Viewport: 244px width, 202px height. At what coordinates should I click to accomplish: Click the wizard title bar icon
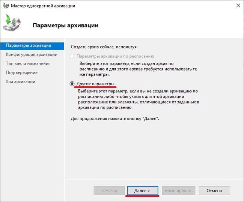(x=6, y=6)
